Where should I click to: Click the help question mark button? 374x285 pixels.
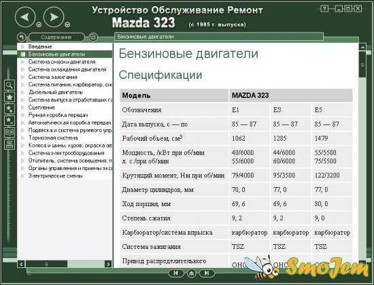click(x=324, y=9)
